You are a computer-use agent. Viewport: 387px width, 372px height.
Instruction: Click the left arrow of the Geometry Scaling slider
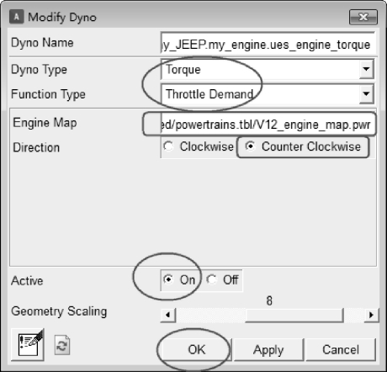(168, 315)
